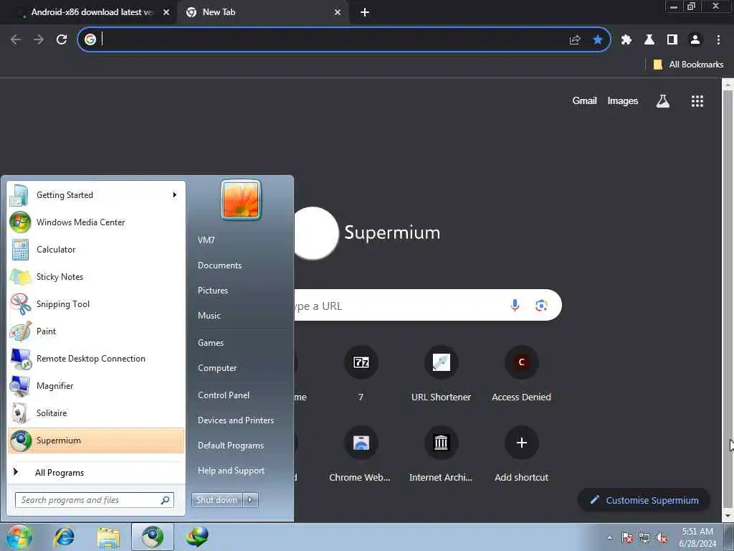Open Computer from the Start menu
This screenshot has width=734, height=551.
pyautogui.click(x=217, y=368)
